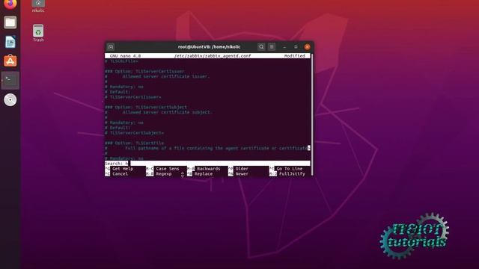Click the 'Replace' shortcut label
This screenshot has height=269, width=479.
click(204, 174)
